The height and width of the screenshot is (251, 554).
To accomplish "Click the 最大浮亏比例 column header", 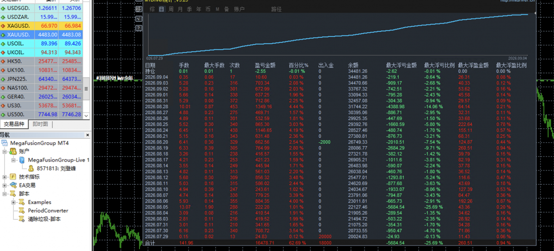I will 439,65.
